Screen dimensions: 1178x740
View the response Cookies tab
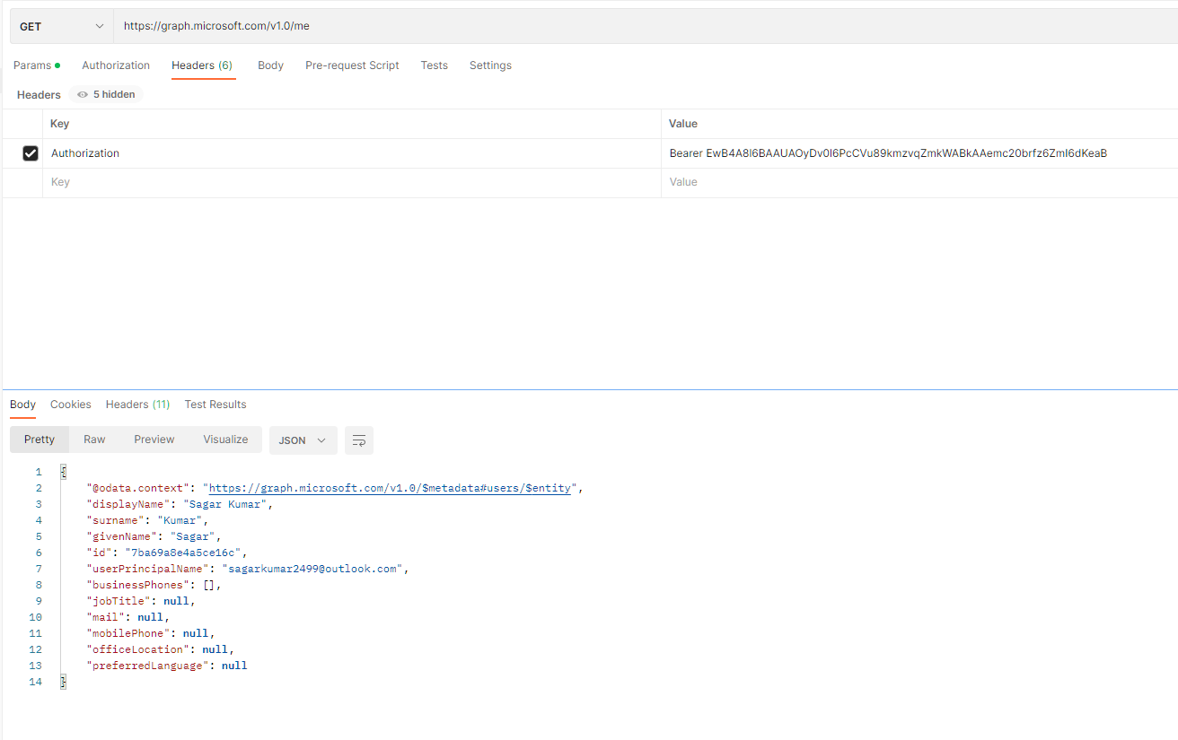pyautogui.click(x=70, y=404)
